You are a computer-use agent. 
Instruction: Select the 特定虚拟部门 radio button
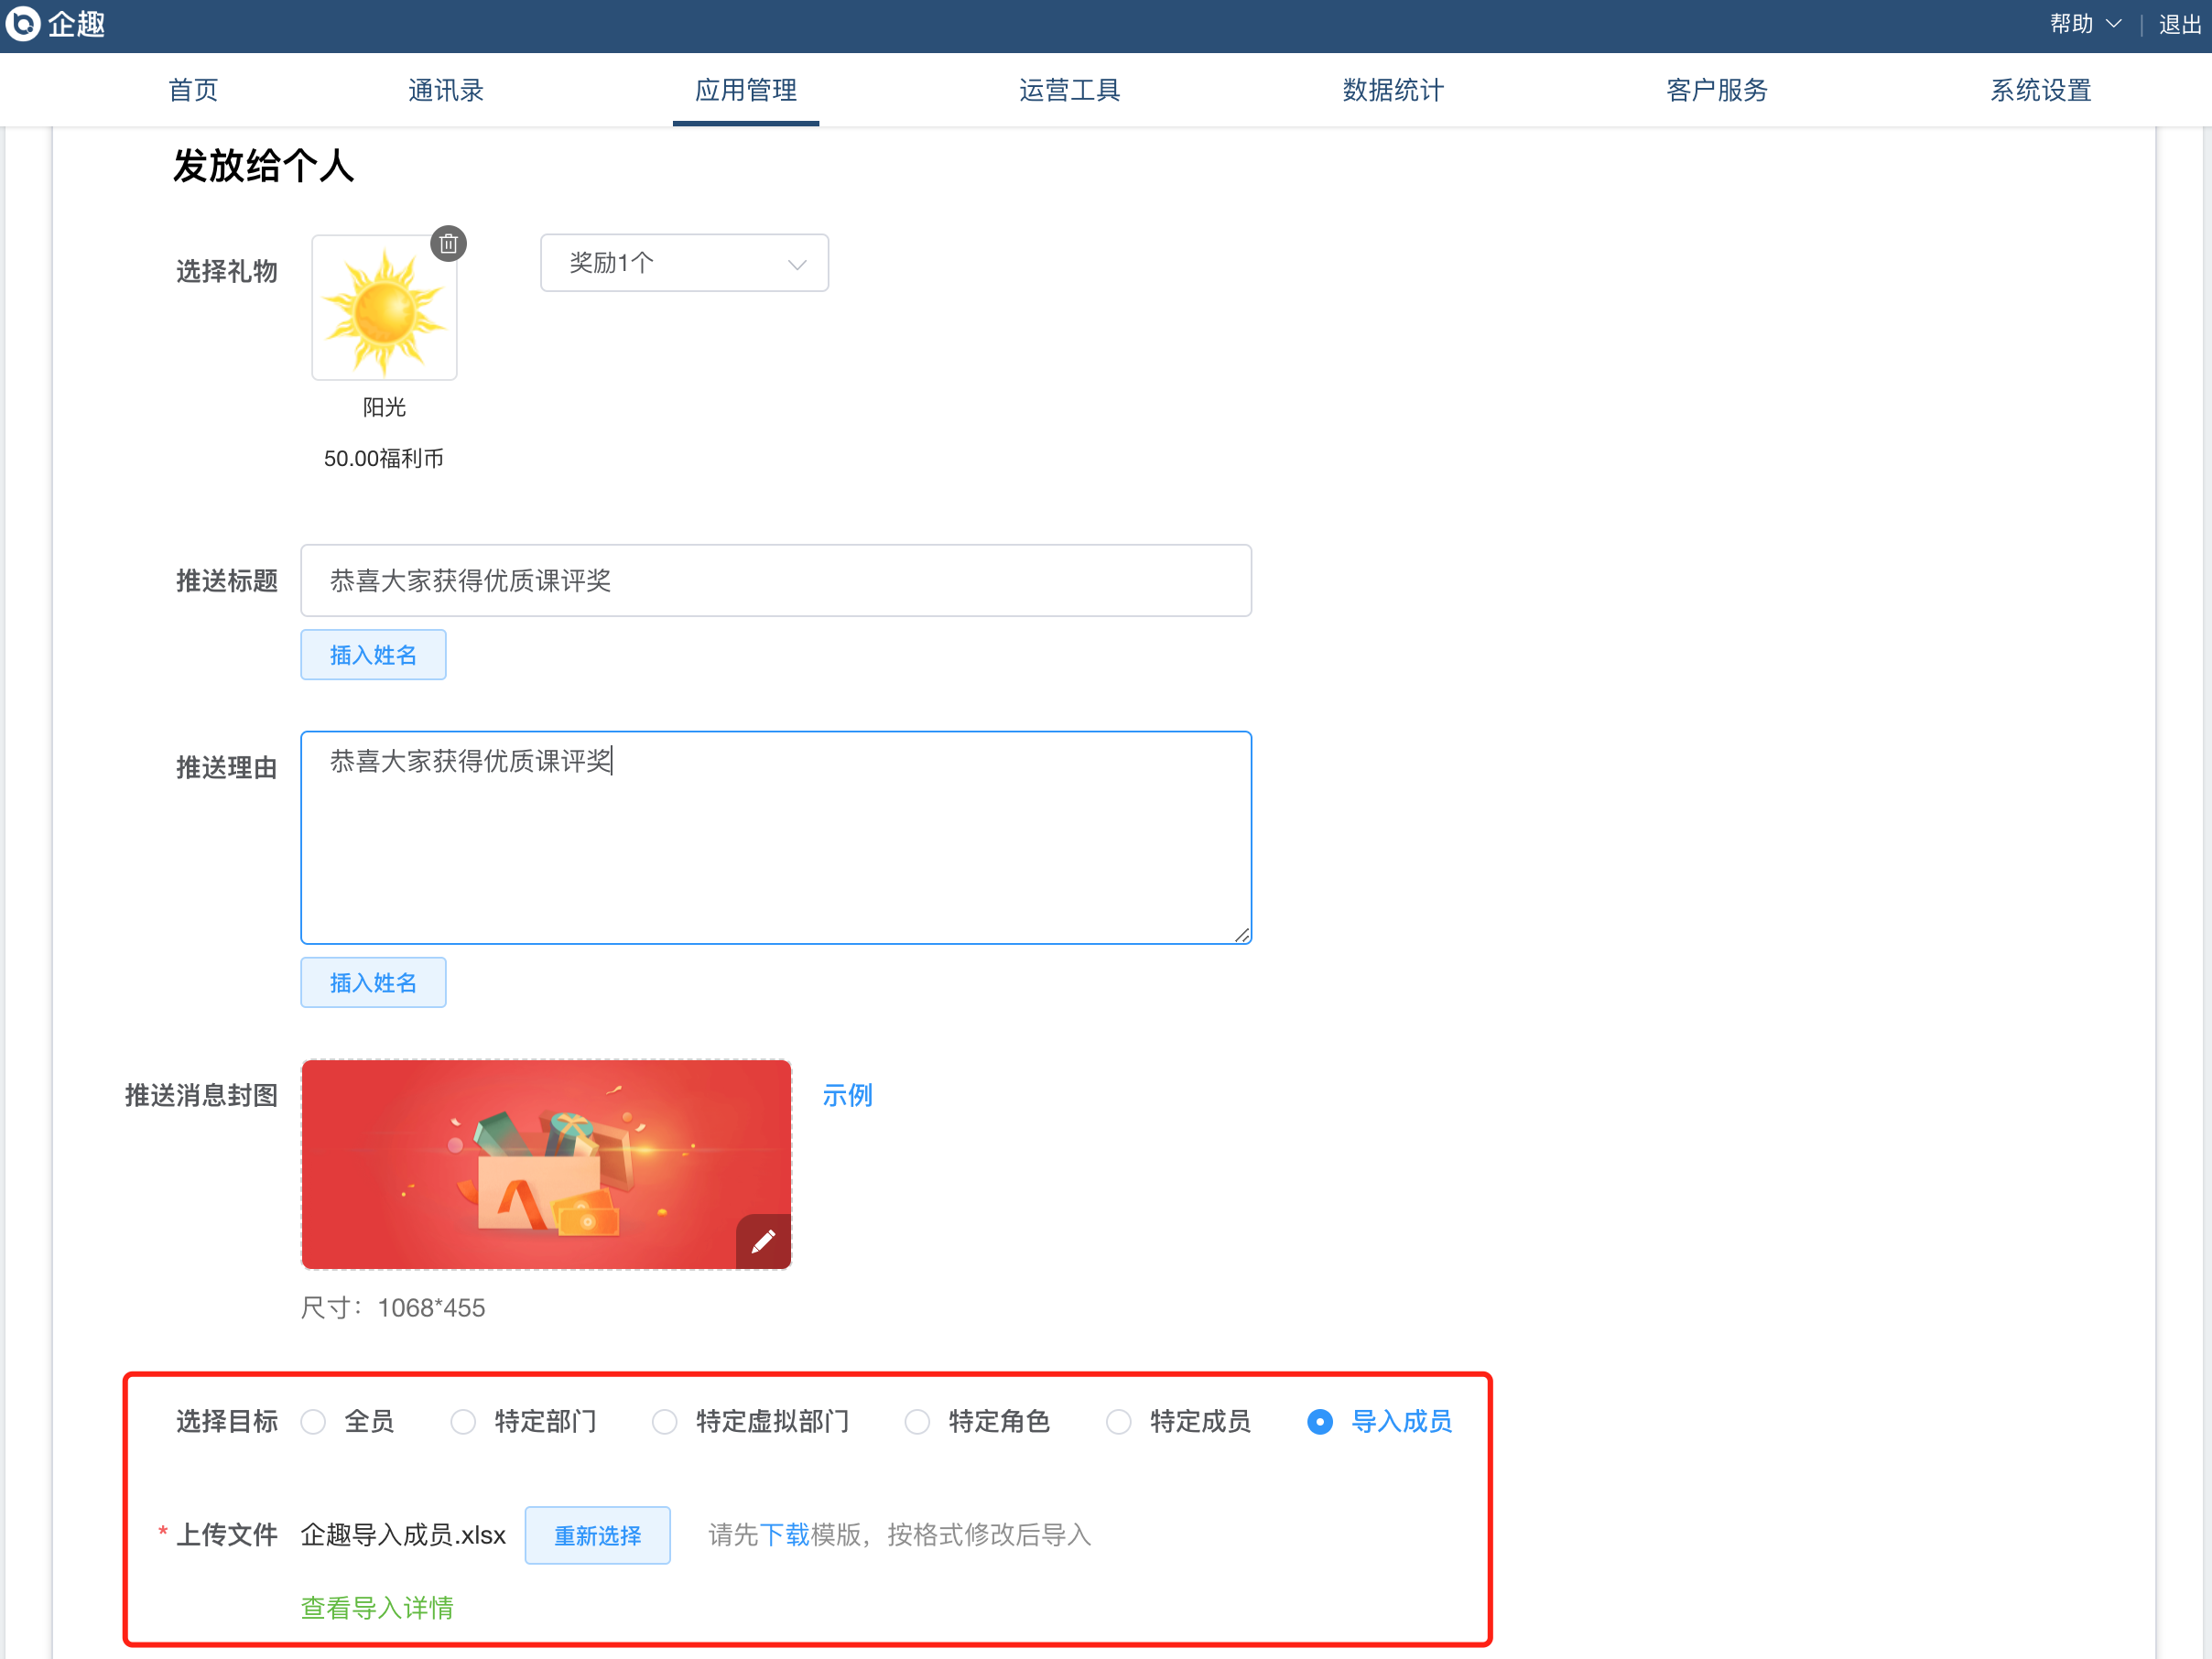(x=665, y=1421)
